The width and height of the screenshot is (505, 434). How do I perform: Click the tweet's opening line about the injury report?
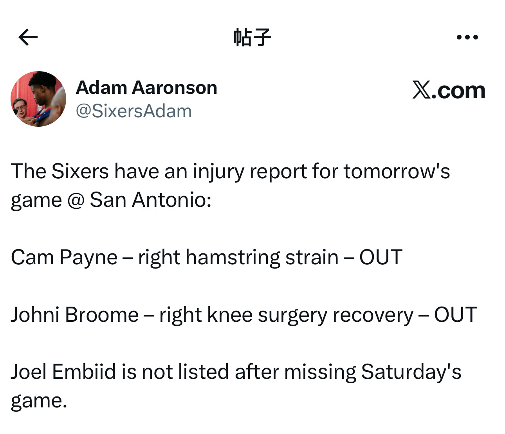click(x=230, y=172)
